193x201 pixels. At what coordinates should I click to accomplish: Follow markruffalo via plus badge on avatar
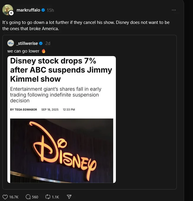point(11,13)
